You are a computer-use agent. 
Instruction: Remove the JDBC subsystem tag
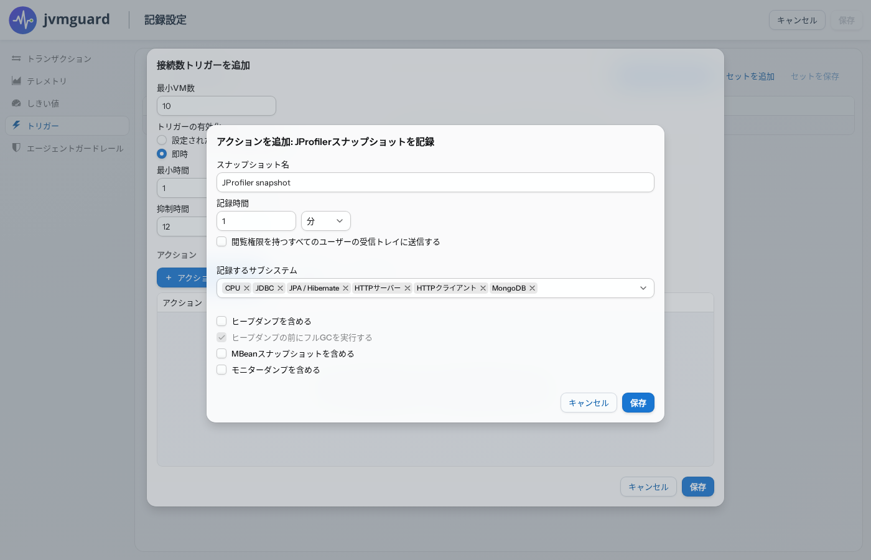pos(280,288)
